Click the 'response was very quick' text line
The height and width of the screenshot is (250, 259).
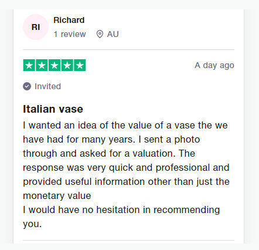pos(126,168)
